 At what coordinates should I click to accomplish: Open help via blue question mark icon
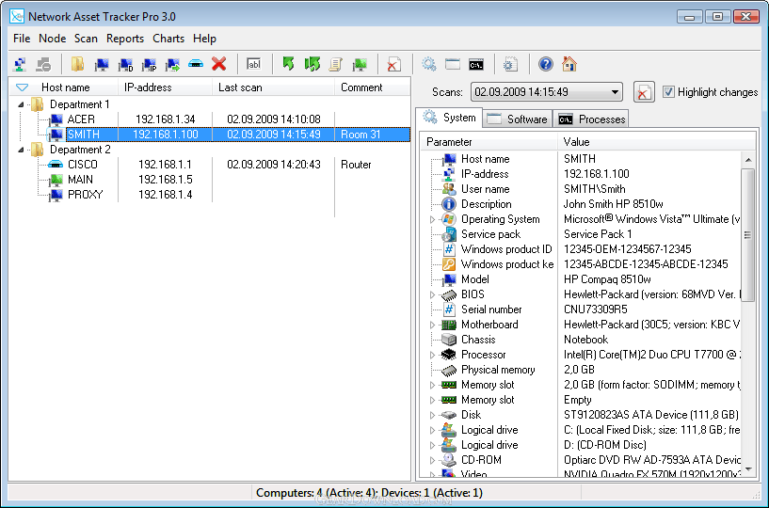(545, 64)
